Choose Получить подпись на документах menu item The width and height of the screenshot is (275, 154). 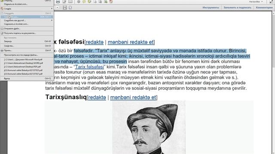27,33
